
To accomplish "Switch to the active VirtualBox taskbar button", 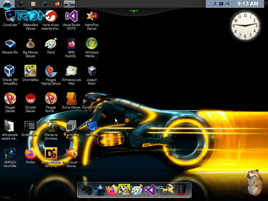I will pyautogui.click(x=69, y=4).
